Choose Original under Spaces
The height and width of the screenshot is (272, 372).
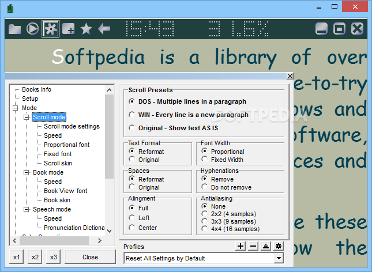tap(144, 187)
